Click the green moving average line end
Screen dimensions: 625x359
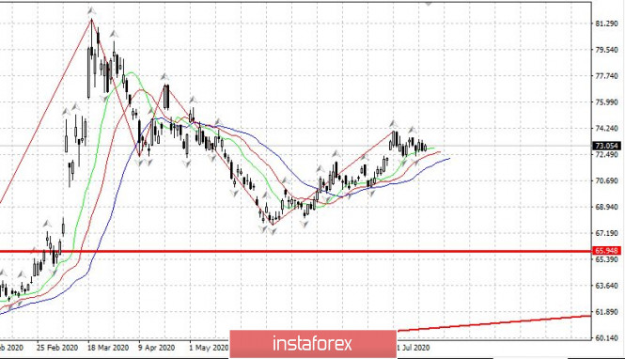click(x=433, y=148)
